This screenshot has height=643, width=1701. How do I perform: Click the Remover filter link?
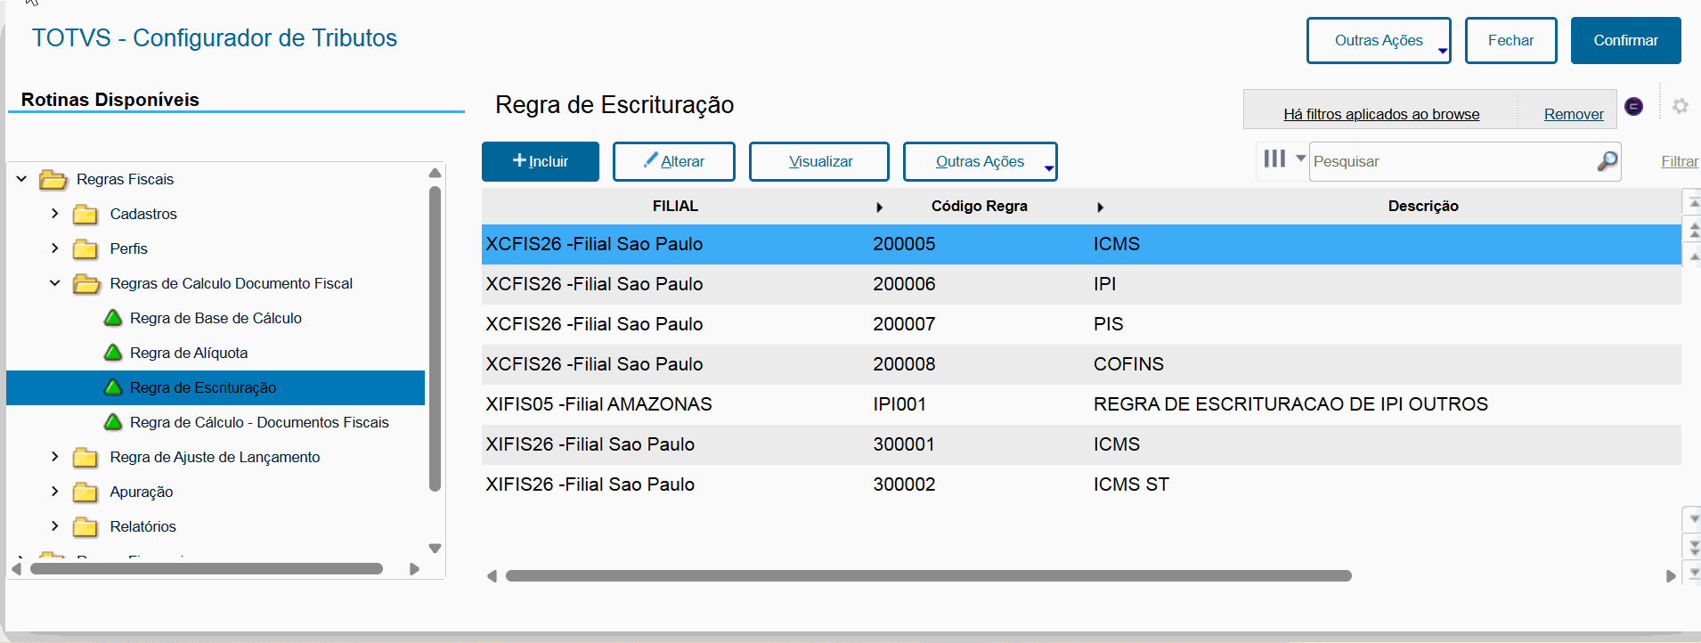(x=1573, y=114)
